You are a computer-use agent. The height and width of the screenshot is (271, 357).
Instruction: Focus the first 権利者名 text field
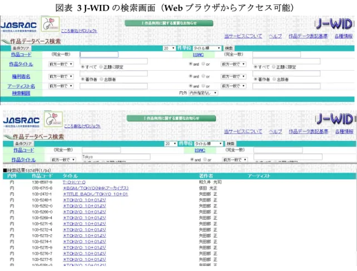tap(113, 73)
